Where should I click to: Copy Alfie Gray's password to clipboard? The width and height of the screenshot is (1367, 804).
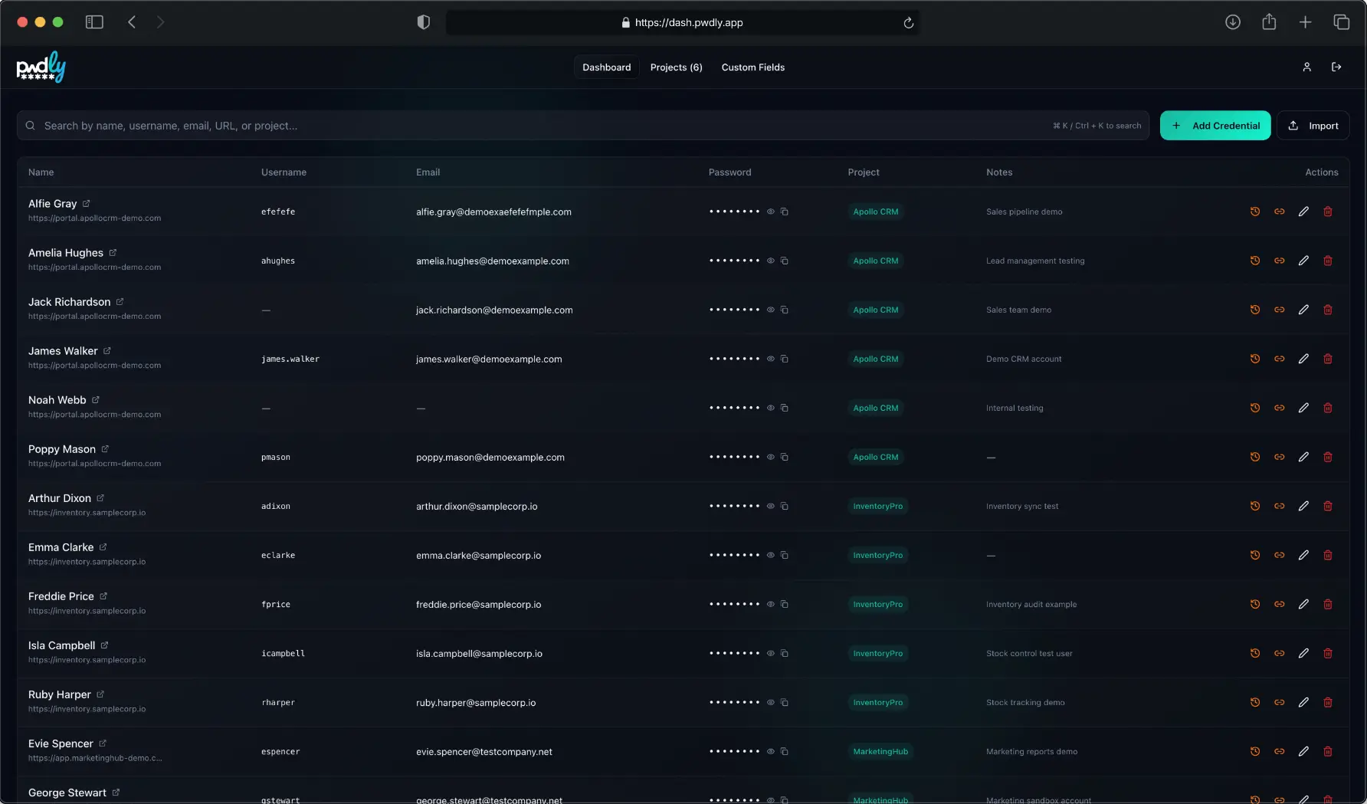point(785,212)
